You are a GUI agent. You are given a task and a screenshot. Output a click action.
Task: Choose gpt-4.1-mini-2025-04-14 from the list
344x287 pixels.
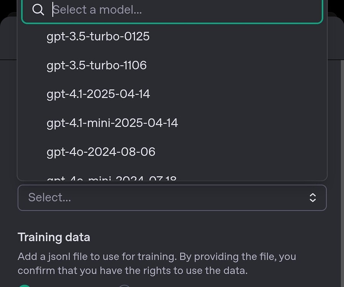tap(112, 123)
